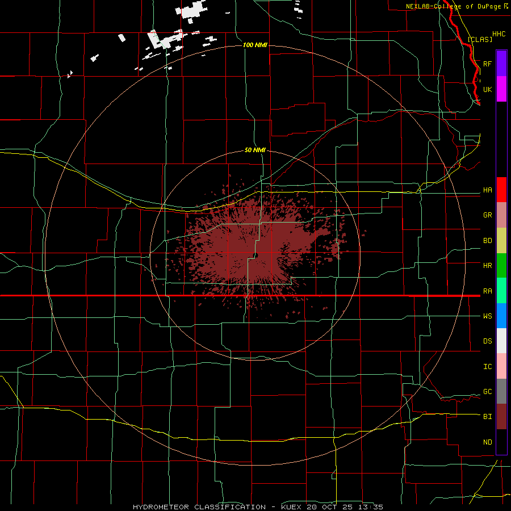Viewport: 511px width, 511px height.
Task: Click the BI legend label
Action: 487,417
